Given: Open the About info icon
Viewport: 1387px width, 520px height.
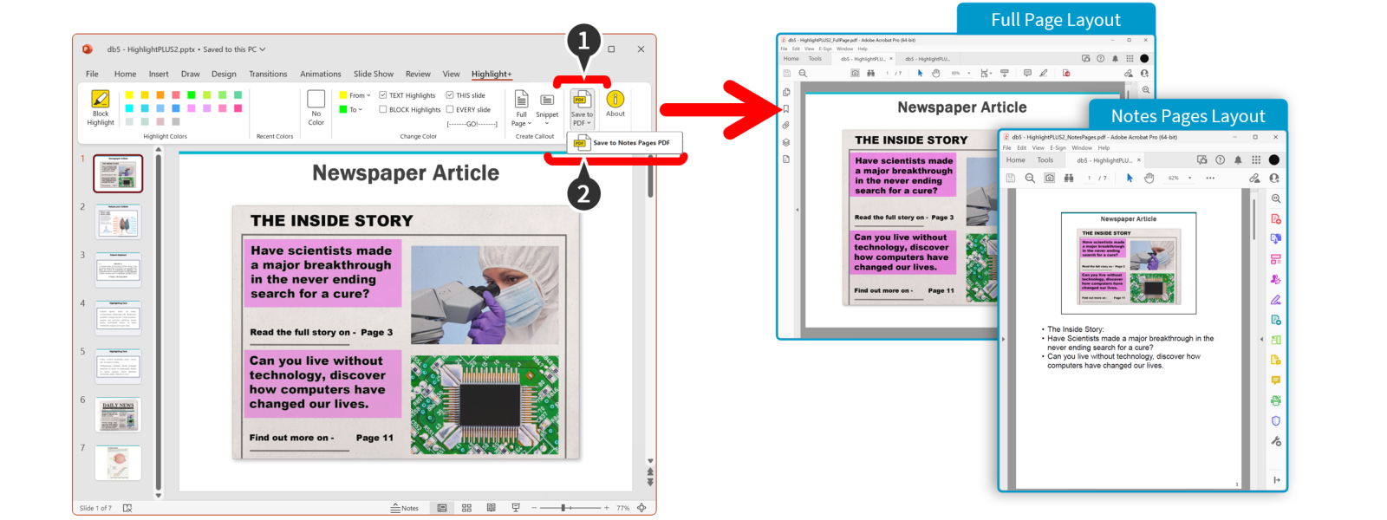Looking at the screenshot, I should tap(615, 100).
